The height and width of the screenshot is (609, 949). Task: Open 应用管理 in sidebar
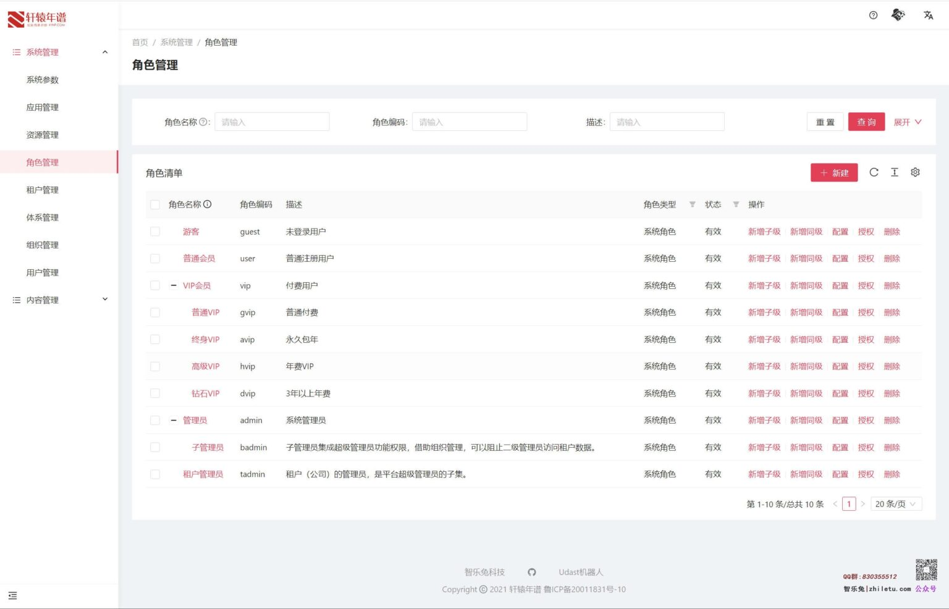[x=43, y=107]
